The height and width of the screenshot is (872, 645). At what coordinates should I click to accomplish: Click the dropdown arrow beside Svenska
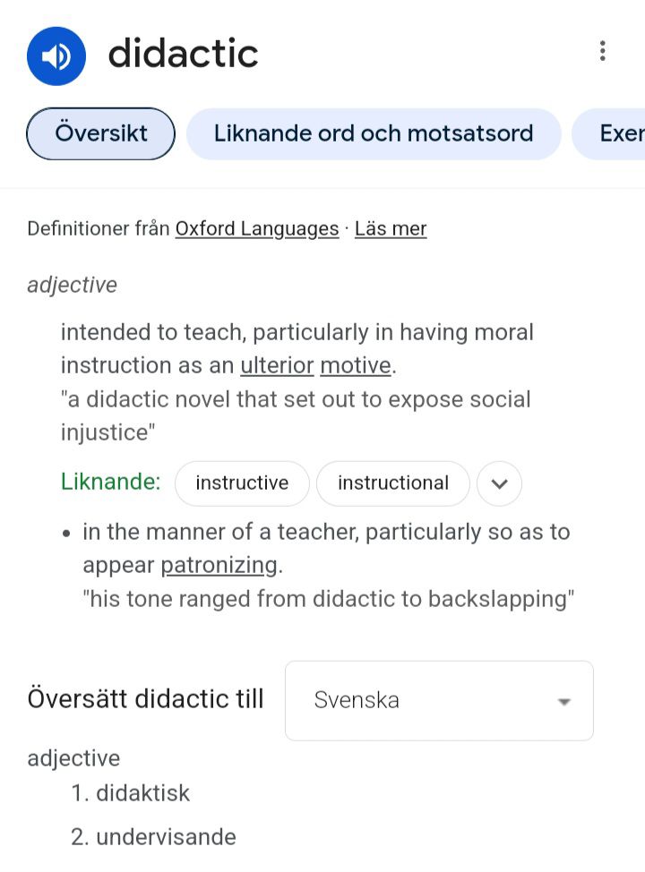tap(564, 701)
